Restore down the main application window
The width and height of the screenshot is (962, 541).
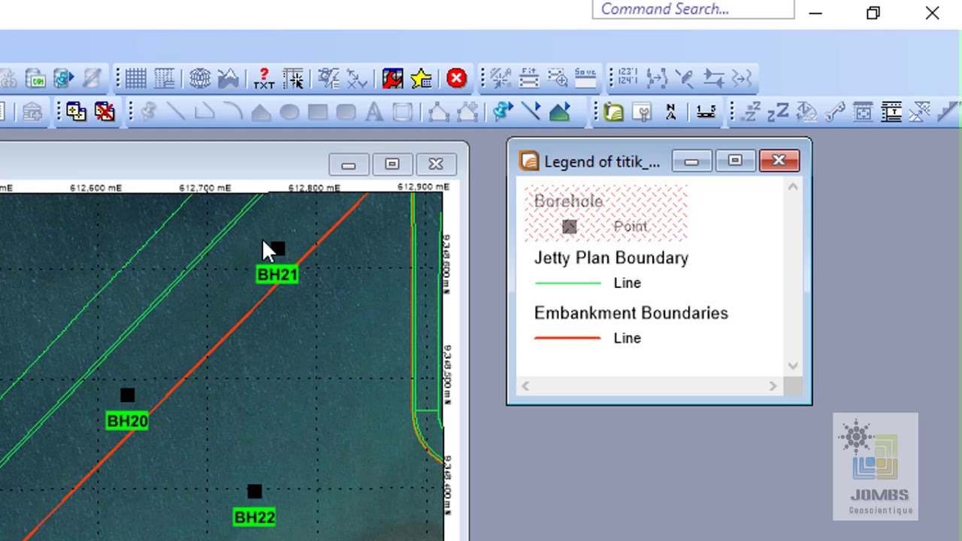coord(873,13)
